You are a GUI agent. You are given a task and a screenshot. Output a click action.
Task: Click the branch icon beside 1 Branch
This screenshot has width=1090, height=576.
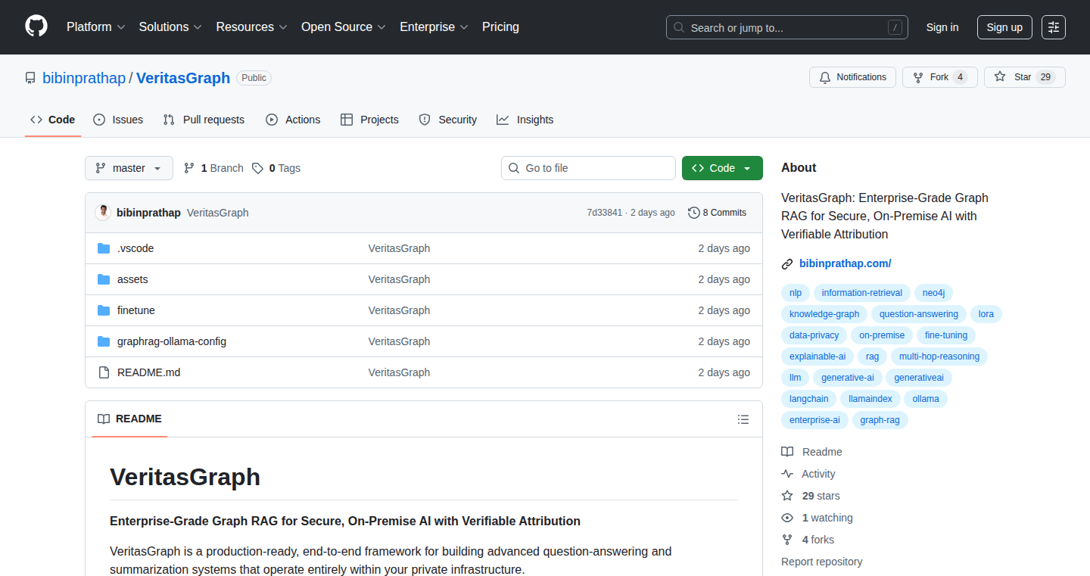(x=189, y=168)
